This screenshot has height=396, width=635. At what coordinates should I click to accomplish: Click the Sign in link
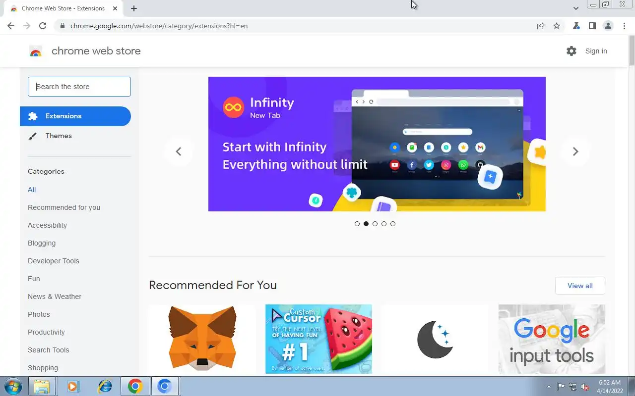pyautogui.click(x=596, y=51)
